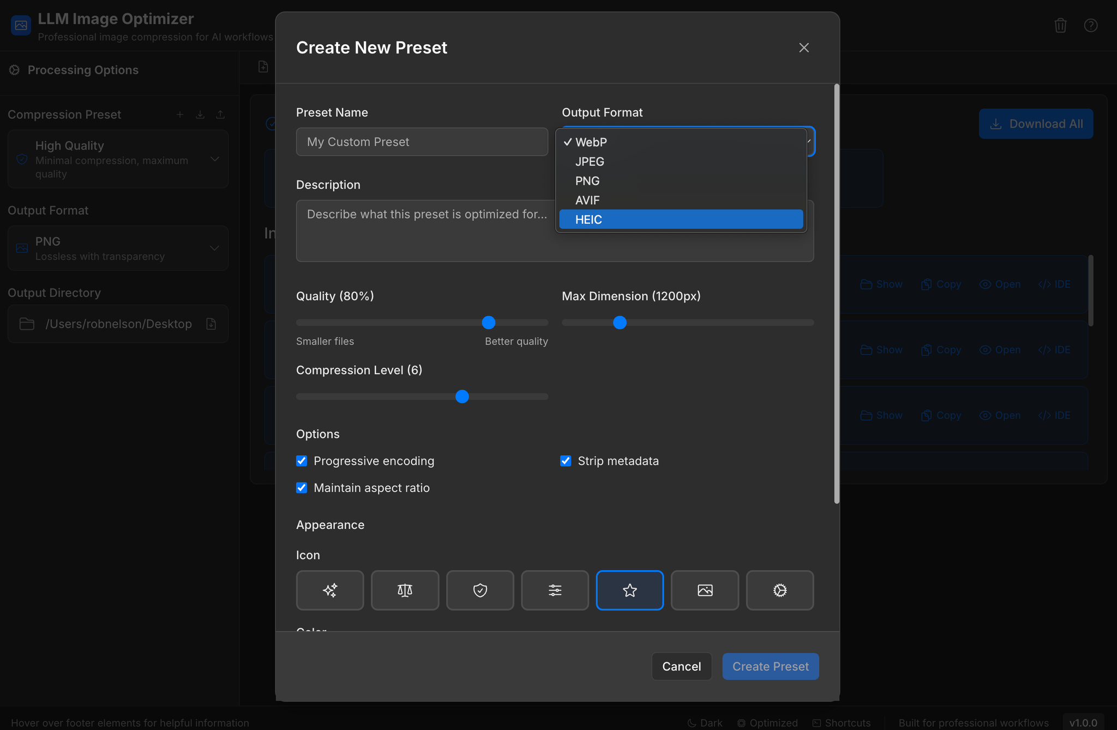The height and width of the screenshot is (730, 1117).
Task: Click the Dark theme footer item
Action: tap(705, 723)
